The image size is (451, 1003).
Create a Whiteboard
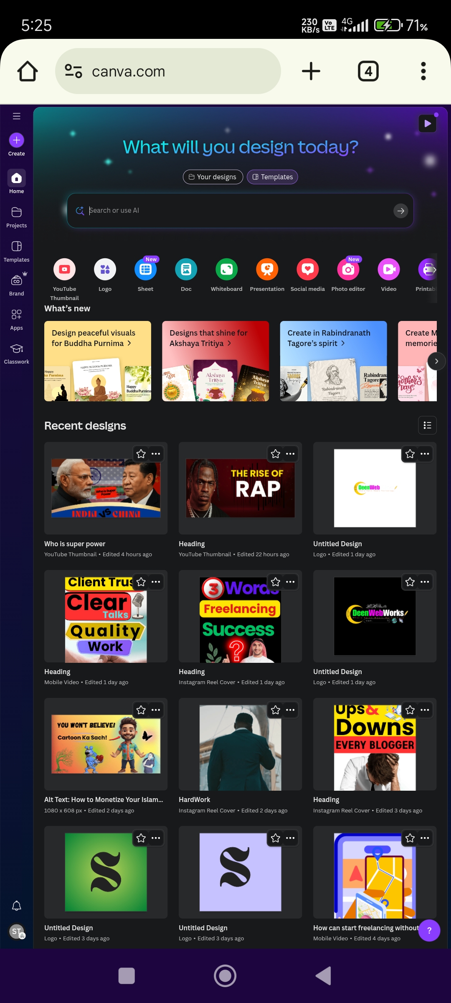(226, 275)
